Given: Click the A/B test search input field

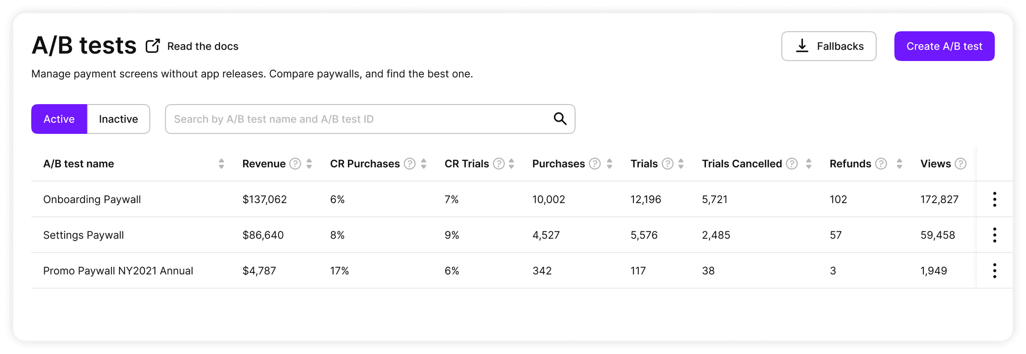Looking at the screenshot, I should [359, 119].
